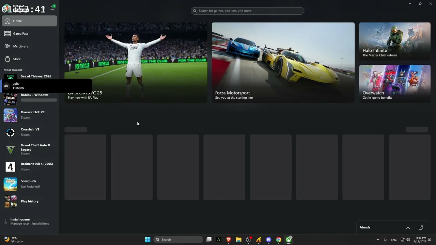Open Roblox game icon in sidebar

[x=10, y=98]
